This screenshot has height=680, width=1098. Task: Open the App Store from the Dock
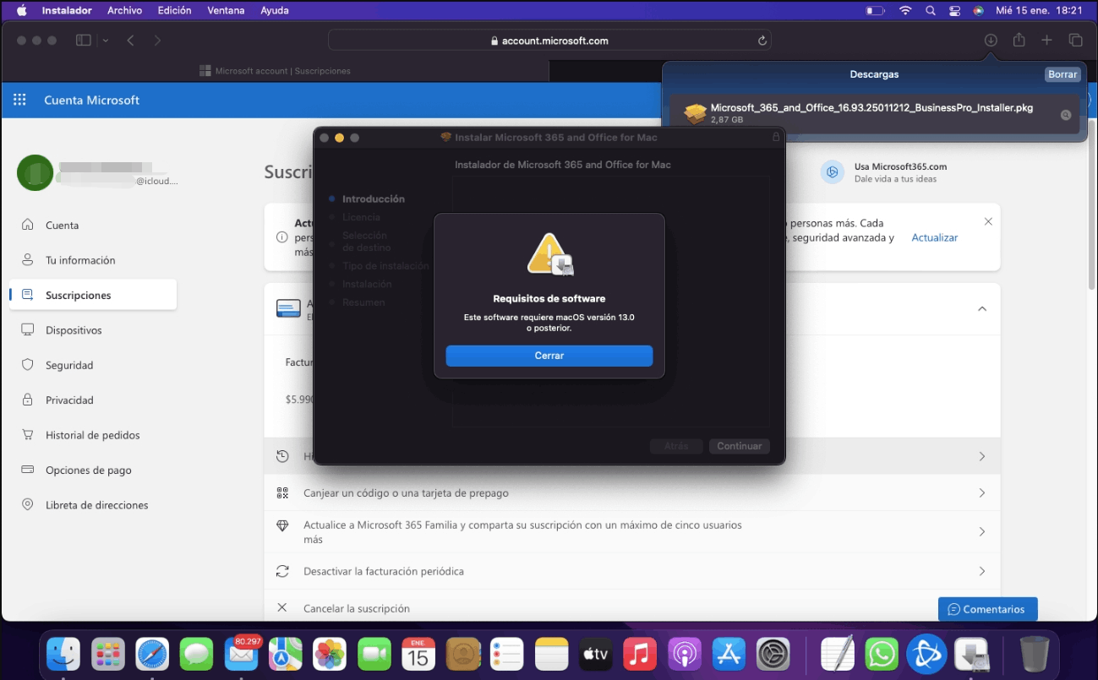pyautogui.click(x=729, y=654)
